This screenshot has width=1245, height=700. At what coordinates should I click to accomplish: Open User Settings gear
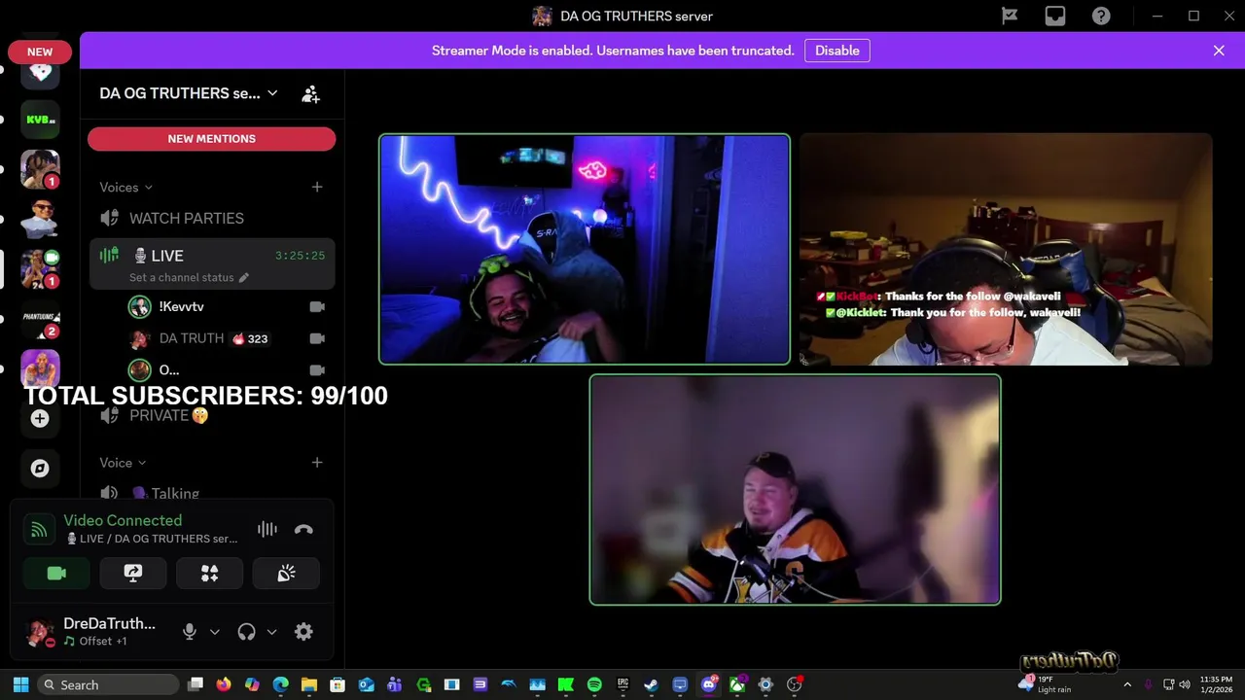pos(303,632)
